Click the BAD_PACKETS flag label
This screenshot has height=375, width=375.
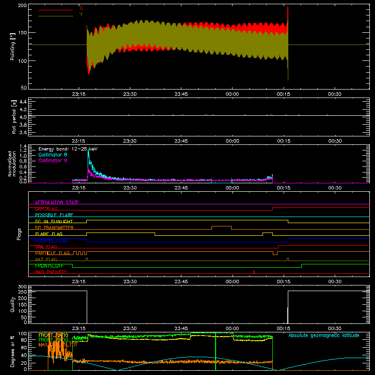(51, 272)
